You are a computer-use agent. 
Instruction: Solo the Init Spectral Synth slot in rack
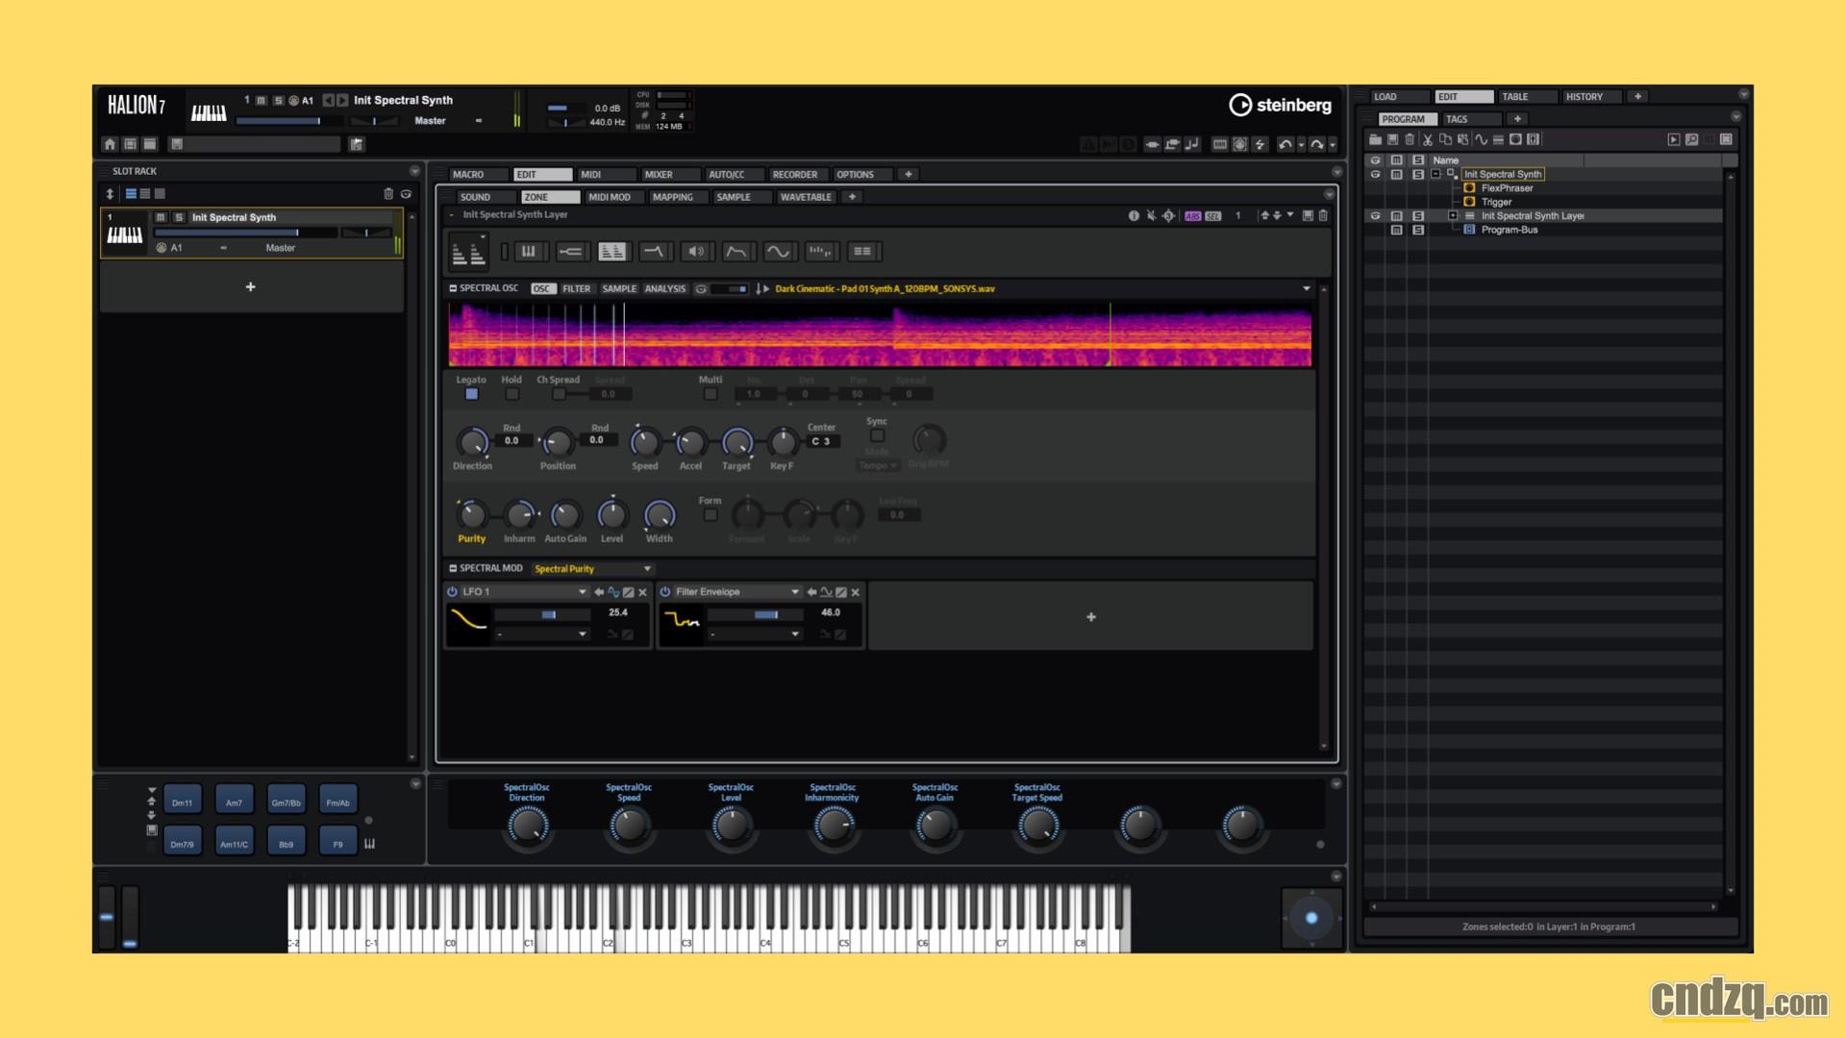click(179, 217)
